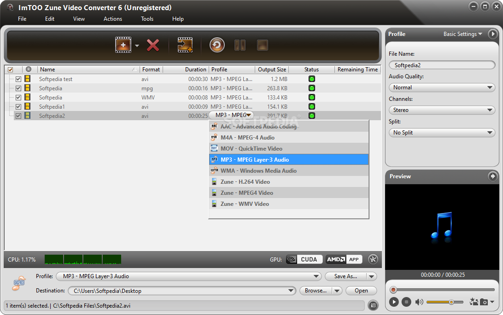This screenshot has width=503, height=315.
Task: Select MP3 - MPEG Layer-3 Audio option
Action: (289, 160)
